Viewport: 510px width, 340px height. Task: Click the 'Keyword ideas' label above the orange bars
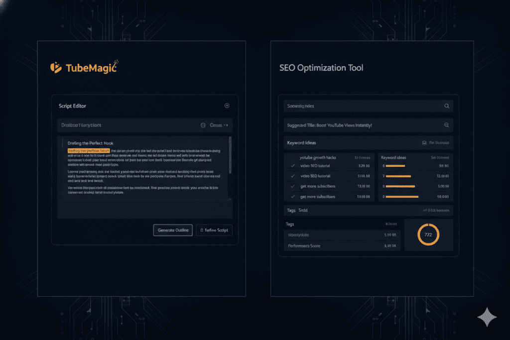click(393, 158)
